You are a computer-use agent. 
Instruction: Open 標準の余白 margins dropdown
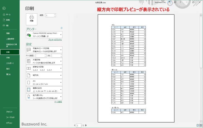click(44, 90)
